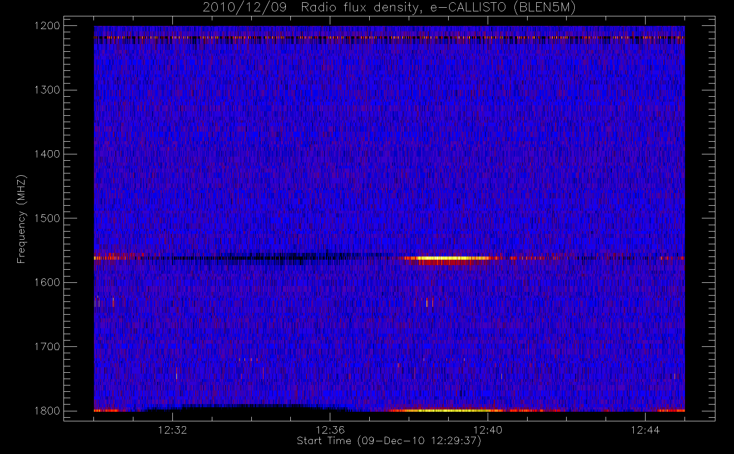Screen dimensions: 734x454
Task: Select the date '2010/12/09' in the title
Action: [245, 8]
